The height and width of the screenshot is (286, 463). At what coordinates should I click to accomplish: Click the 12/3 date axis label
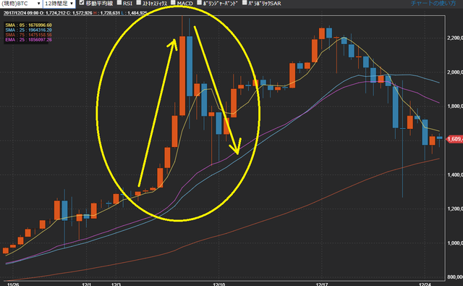[x=116, y=284]
